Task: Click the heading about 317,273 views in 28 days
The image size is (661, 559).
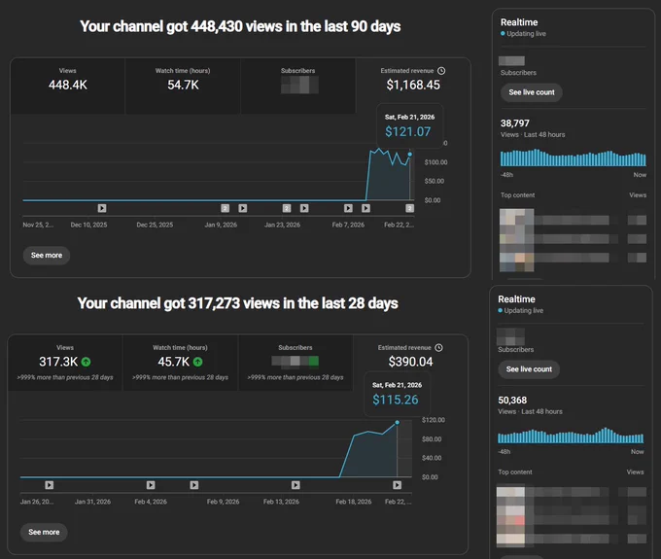Action: pyautogui.click(x=238, y=303)
